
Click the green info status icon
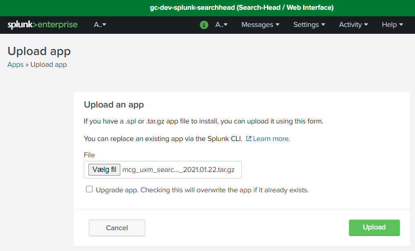coord(204,25)
